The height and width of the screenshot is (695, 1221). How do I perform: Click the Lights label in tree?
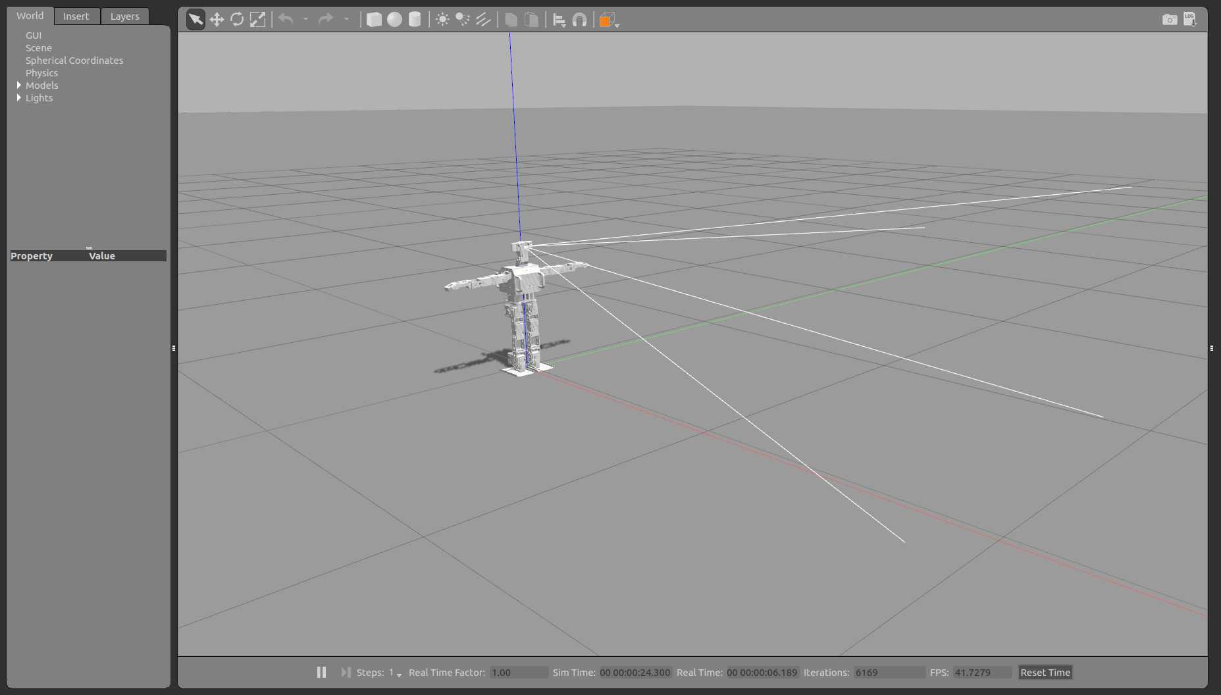point(39,98)
